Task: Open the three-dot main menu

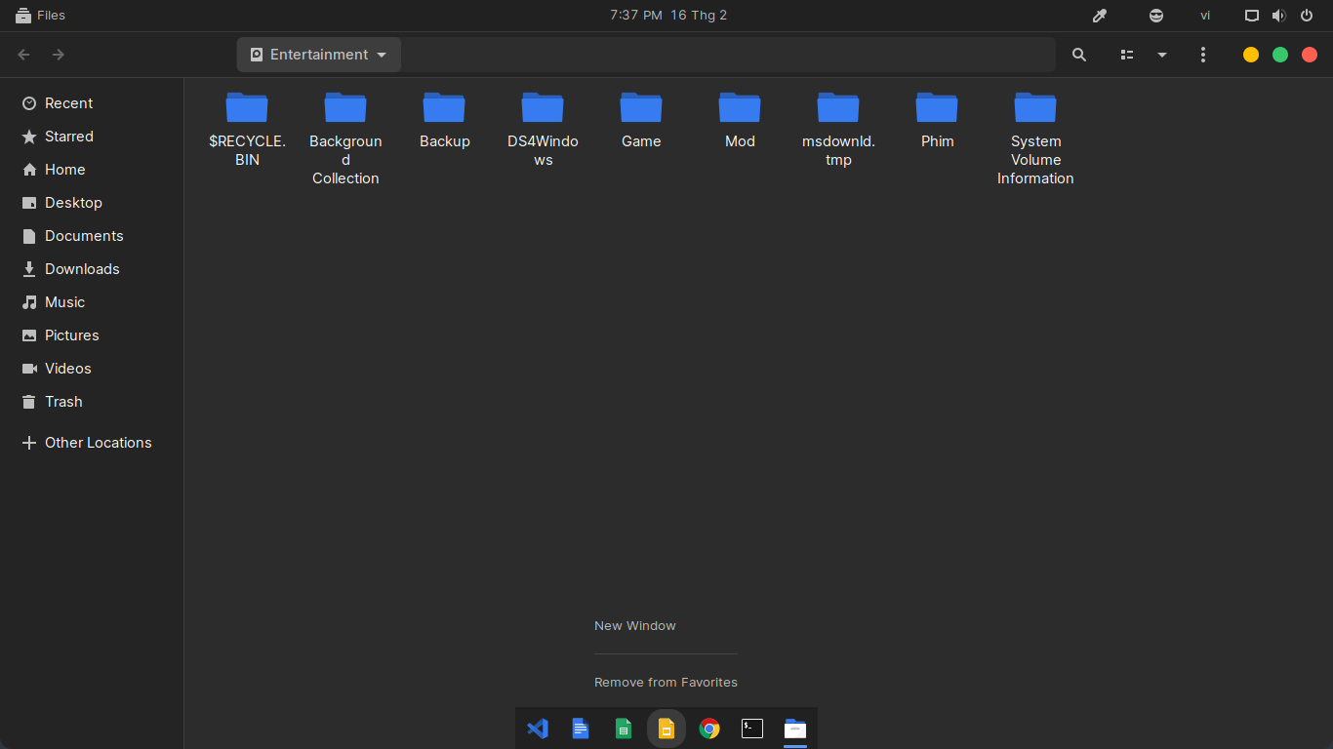Action: [x=1203, y=55]
